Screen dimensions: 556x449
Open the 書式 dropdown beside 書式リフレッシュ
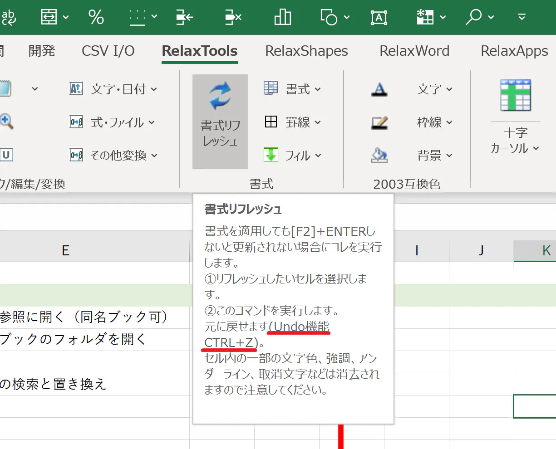pyautogui.click(x=293, y=89)
